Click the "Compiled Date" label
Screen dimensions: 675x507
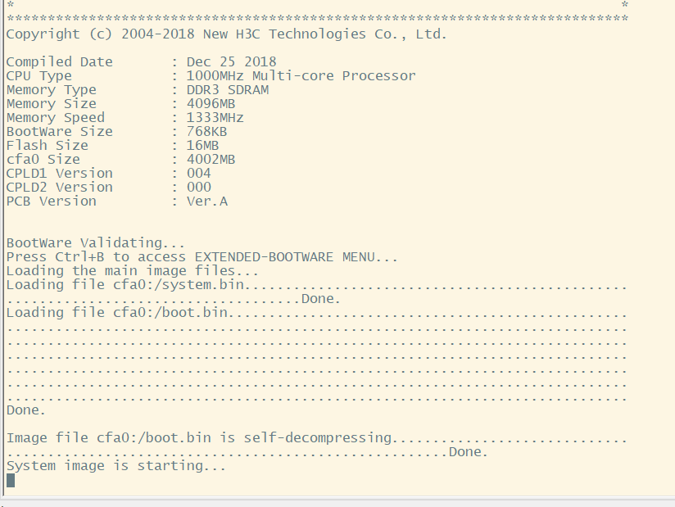59,62
